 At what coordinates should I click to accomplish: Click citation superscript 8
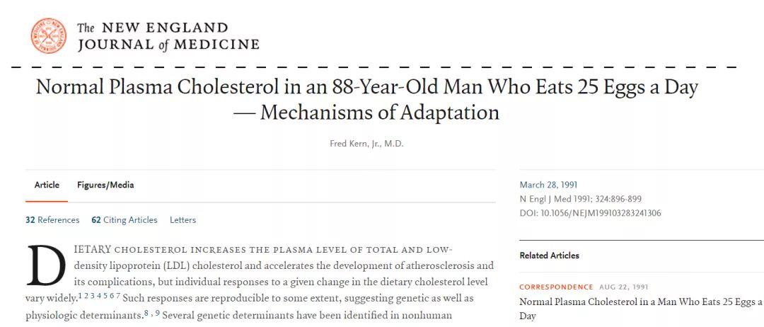(x=146, y=314)
